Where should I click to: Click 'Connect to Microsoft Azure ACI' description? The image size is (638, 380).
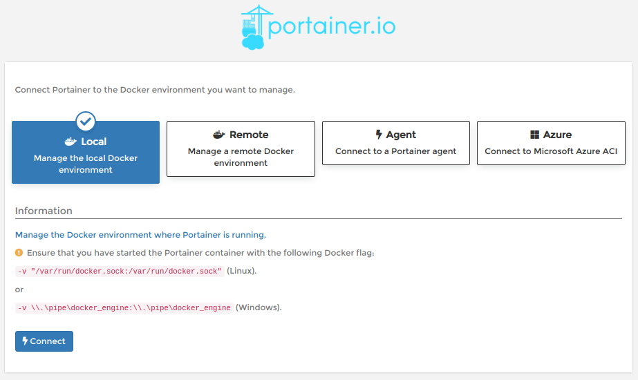pos(551,151)
